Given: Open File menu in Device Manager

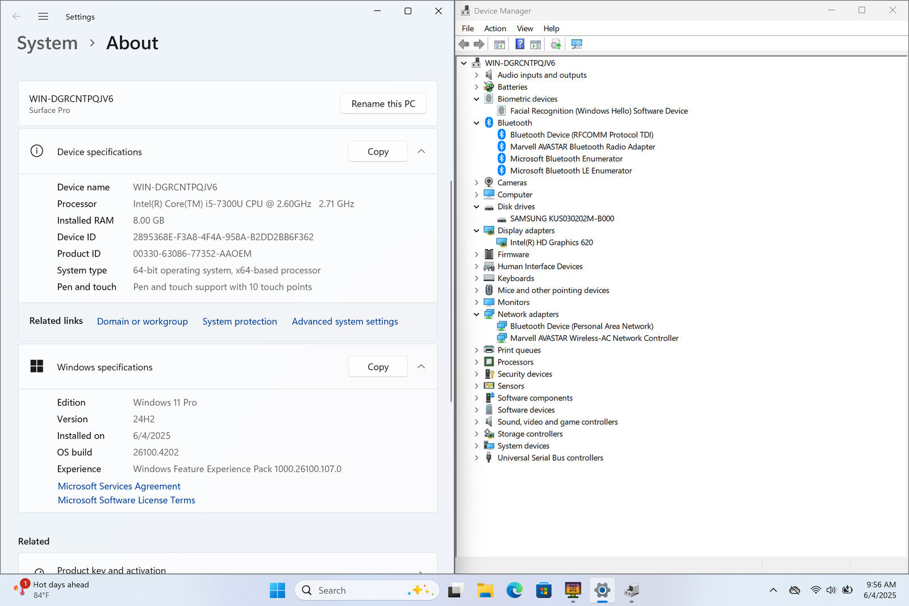Looking at the screenshot, I should click(x=468, y=28).
